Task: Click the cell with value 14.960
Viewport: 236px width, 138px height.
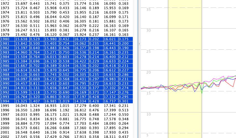Action: click(21, 52)
